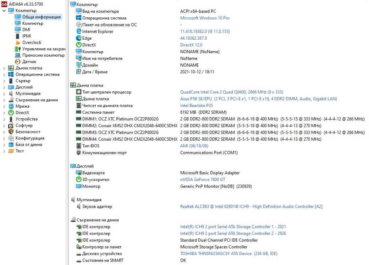Select the Overclock flame icon

click(x=18, y=43)
